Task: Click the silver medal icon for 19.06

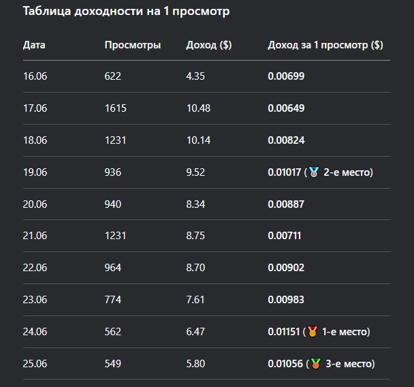Action: point(314,172)
